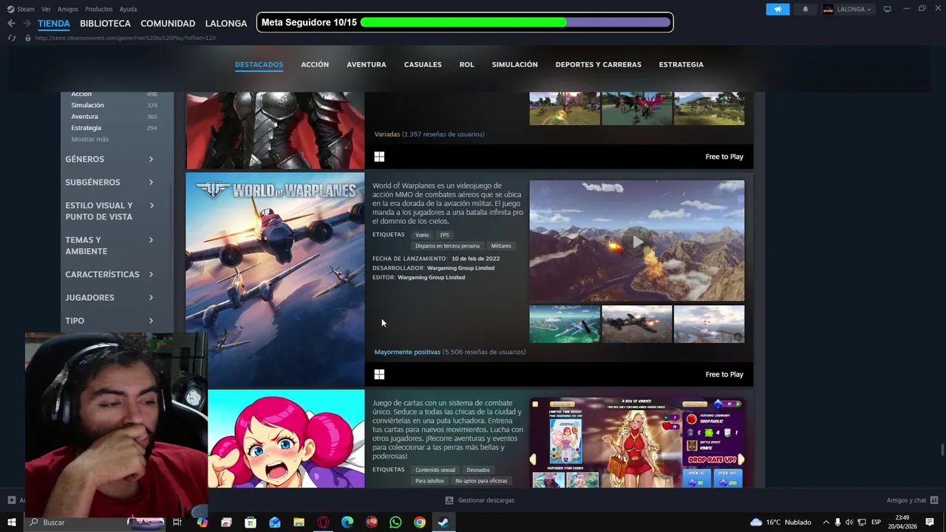Select the DESTACADOS tab

click(x=259, y=64)
